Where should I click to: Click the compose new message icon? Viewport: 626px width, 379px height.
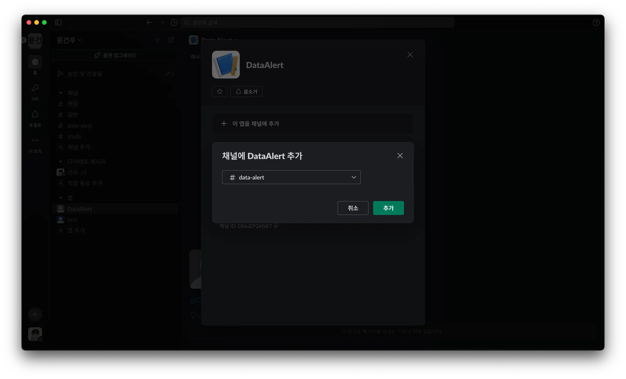click(171, 40)
